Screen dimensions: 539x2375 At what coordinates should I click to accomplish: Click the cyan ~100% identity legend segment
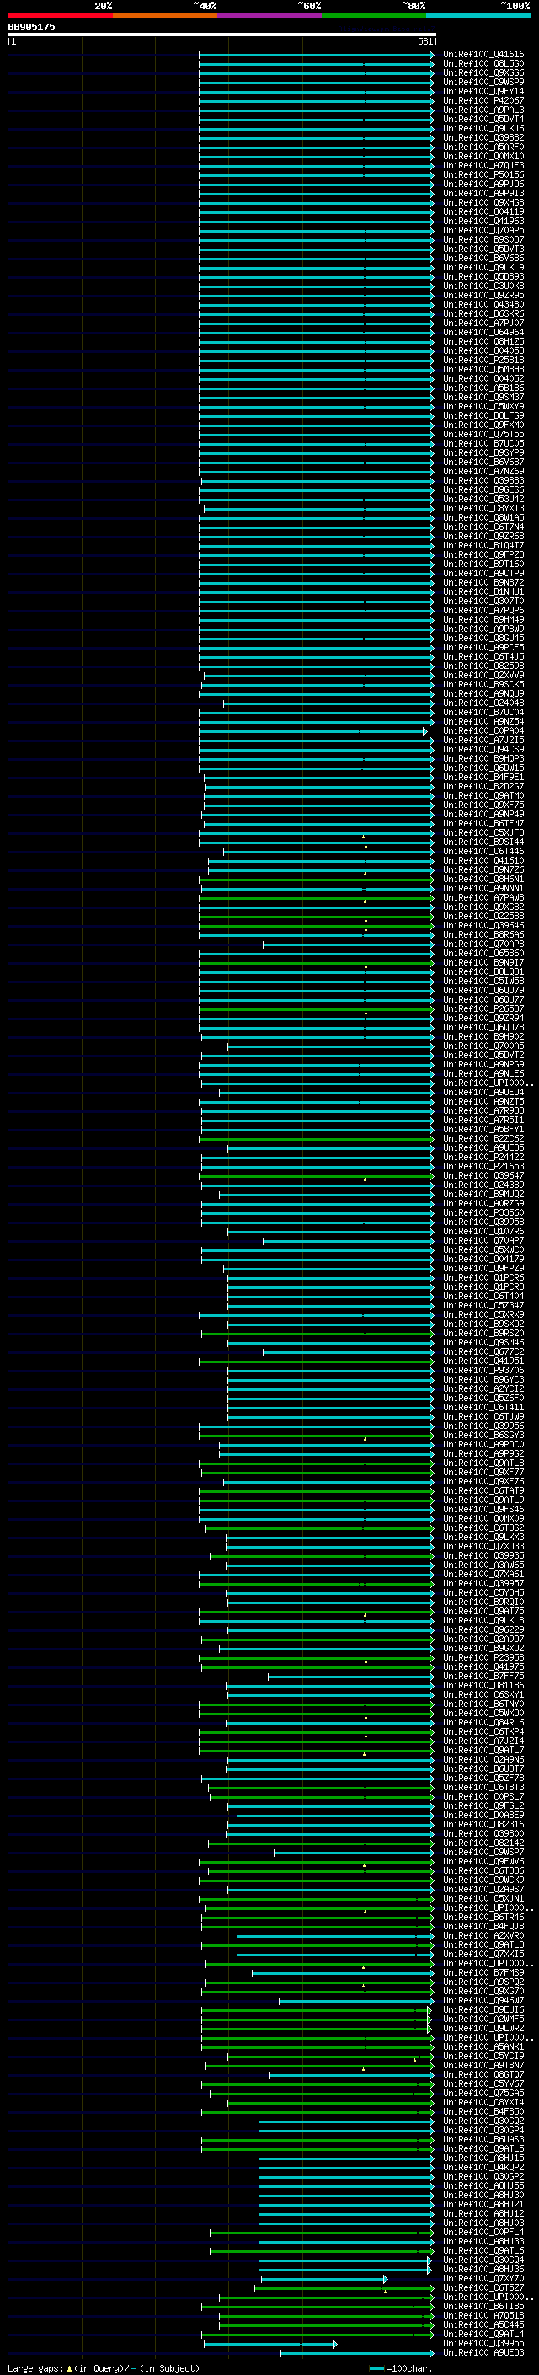pos(479,15)
